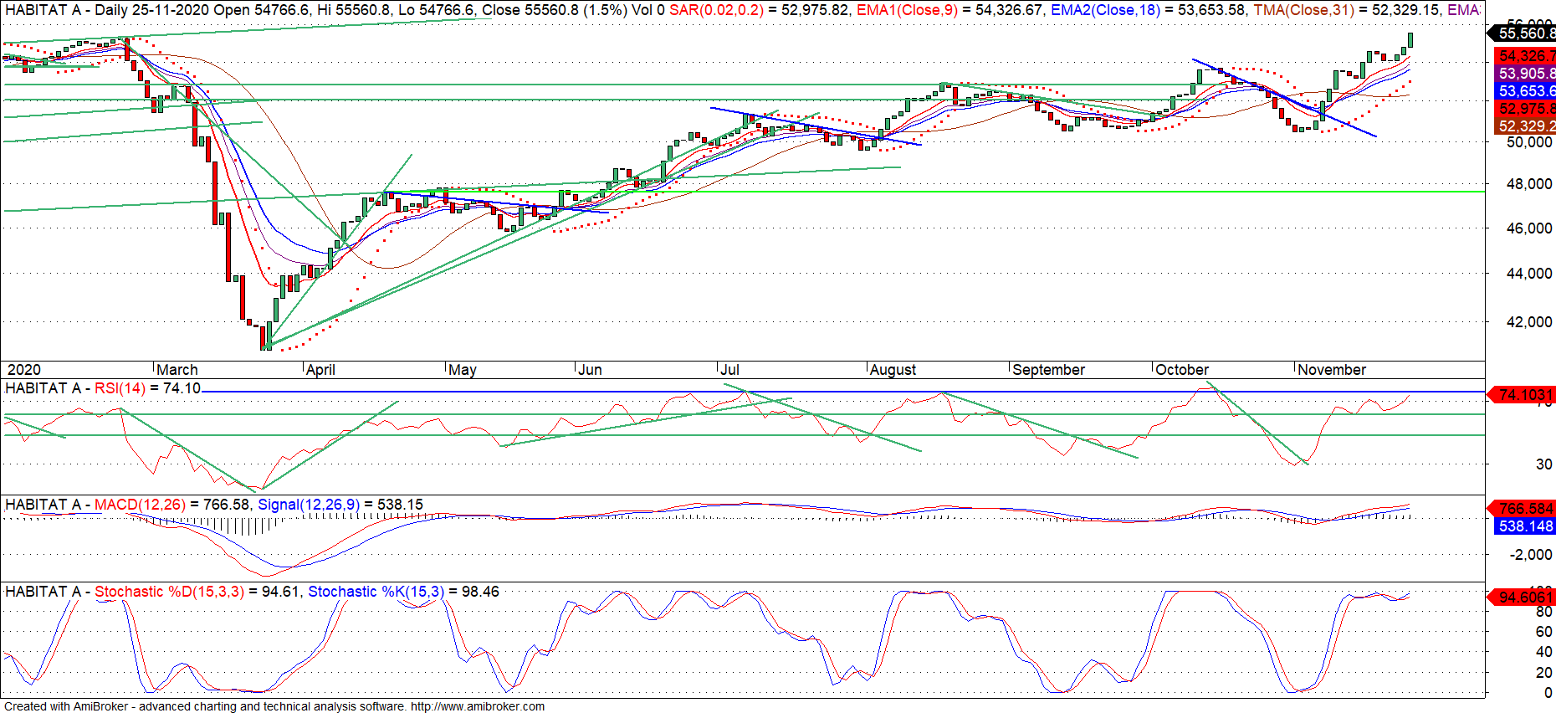This screenshot has width=1556, height=713.
Task: Click the "50,000" price axis label
Action: [x=1529, y=143]
